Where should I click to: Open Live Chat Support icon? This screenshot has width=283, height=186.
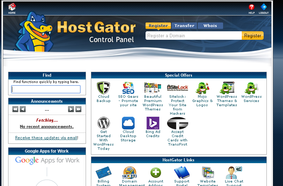[234, 173]
